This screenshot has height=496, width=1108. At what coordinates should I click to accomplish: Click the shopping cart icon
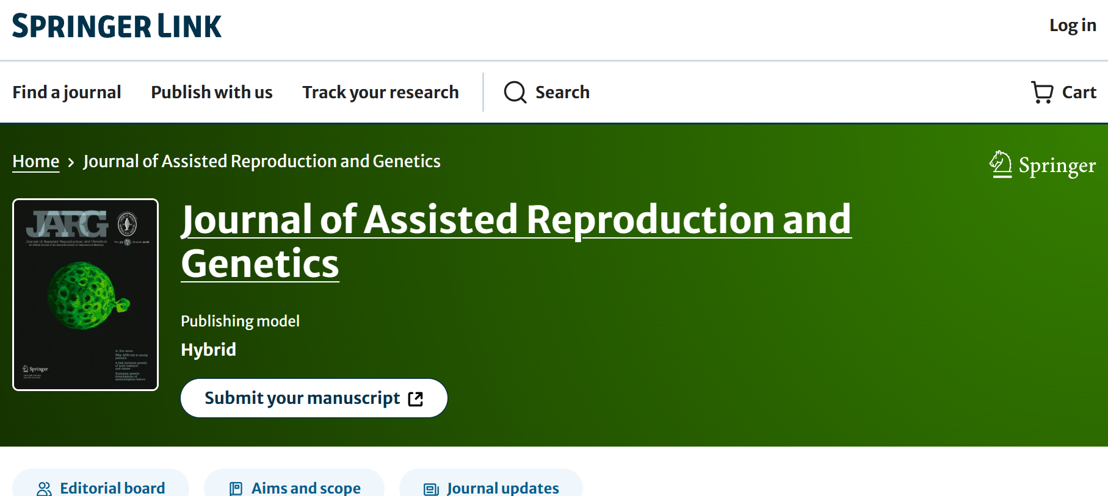1042,92
